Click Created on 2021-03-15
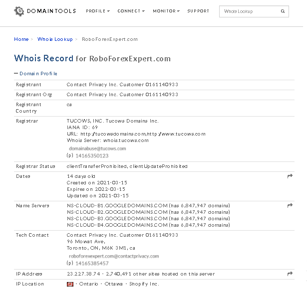The image size is (307, 287). click(x=97, y=183)
